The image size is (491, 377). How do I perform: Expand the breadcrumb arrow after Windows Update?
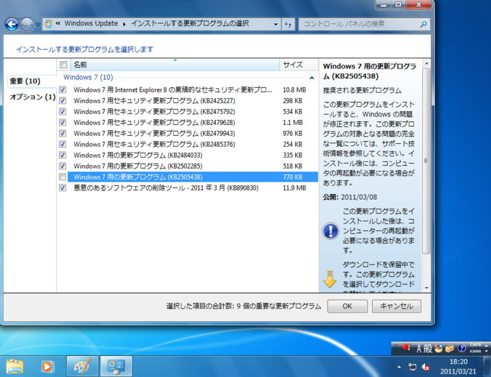(x=124, y=24)
